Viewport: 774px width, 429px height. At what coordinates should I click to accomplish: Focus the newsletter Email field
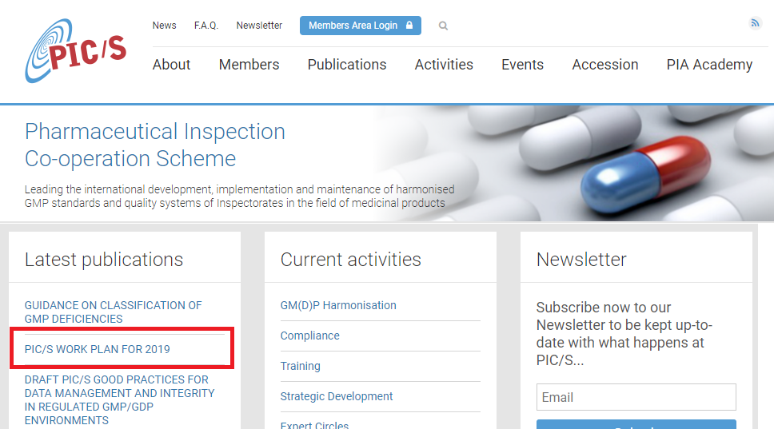pos(636,397)
